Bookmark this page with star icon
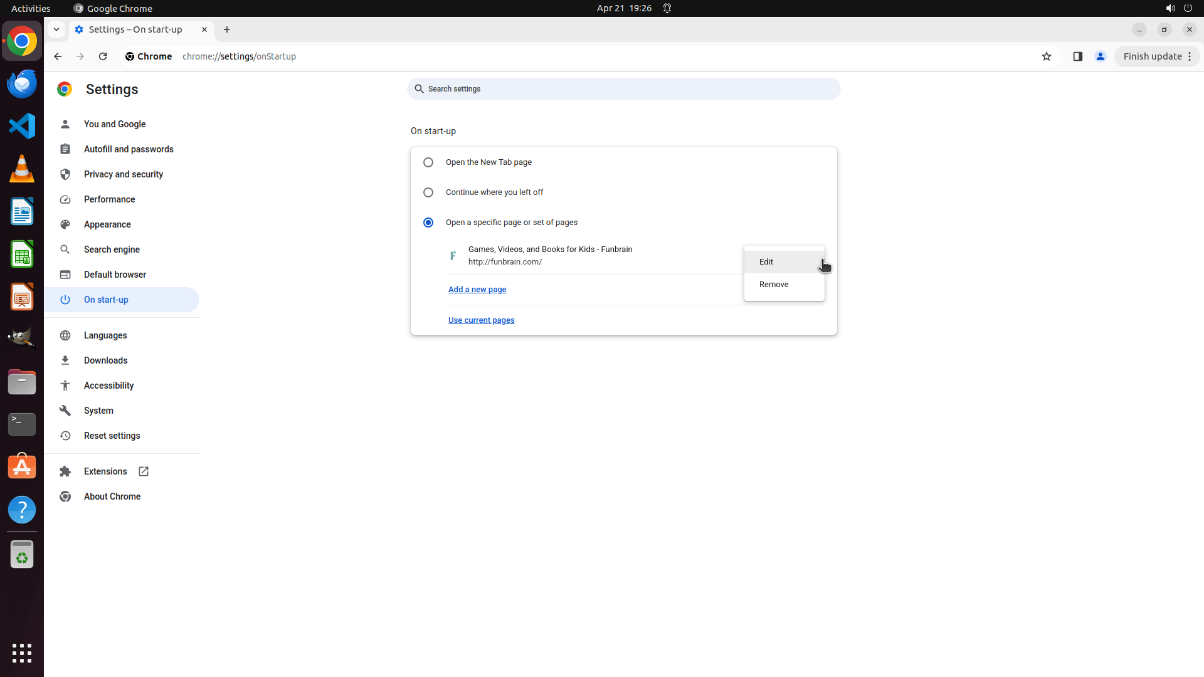 (1046, 56)
